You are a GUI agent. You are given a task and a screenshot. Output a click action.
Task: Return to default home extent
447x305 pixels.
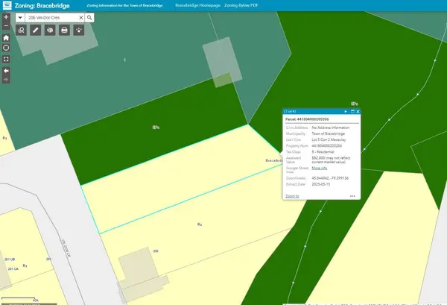point(6,37)
